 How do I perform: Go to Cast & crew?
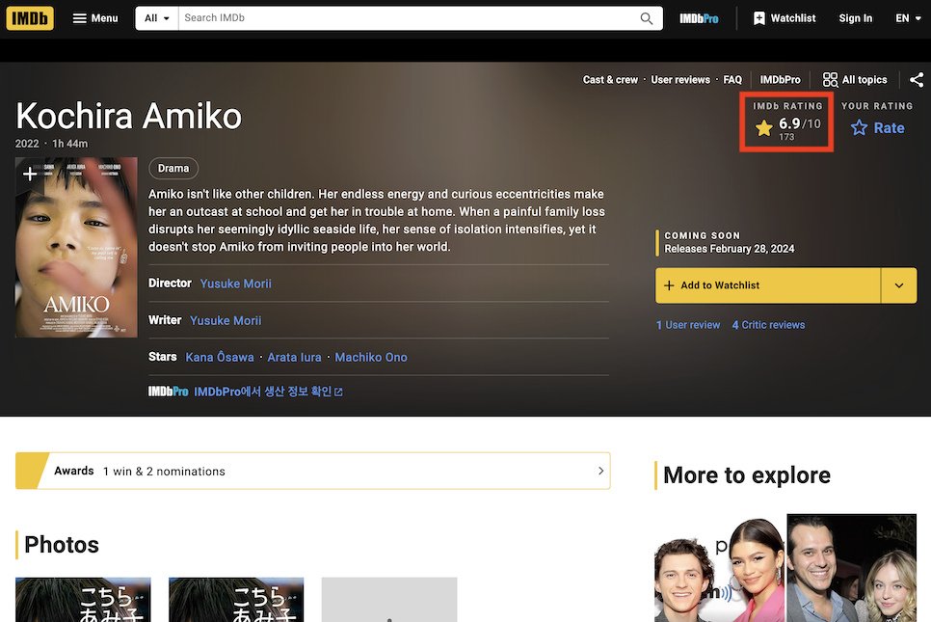[610, 80]
